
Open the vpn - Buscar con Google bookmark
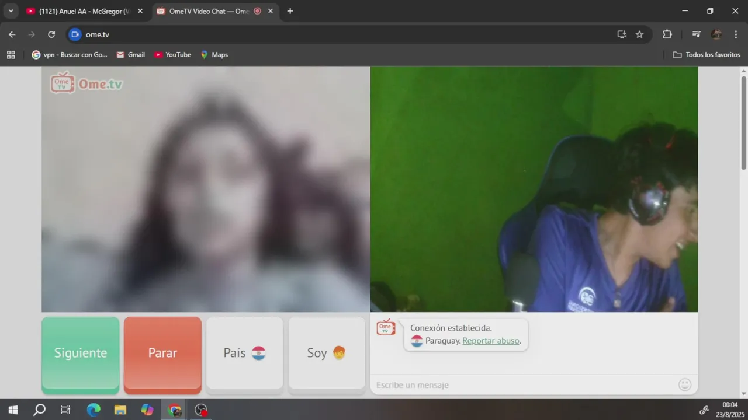(70, 55)
